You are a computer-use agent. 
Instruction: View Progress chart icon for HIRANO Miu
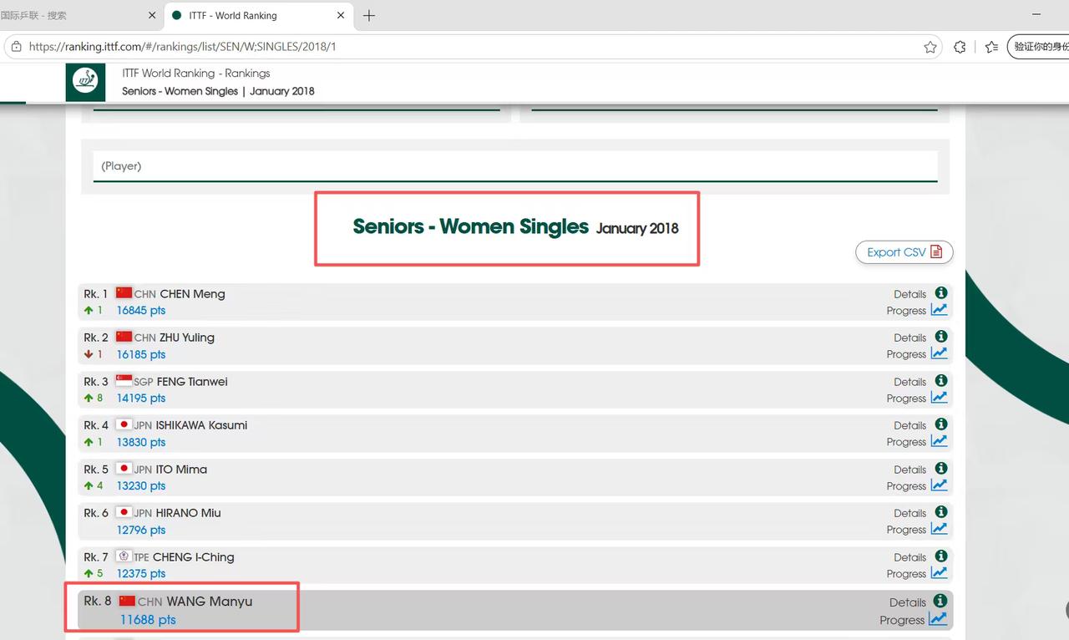940,529
